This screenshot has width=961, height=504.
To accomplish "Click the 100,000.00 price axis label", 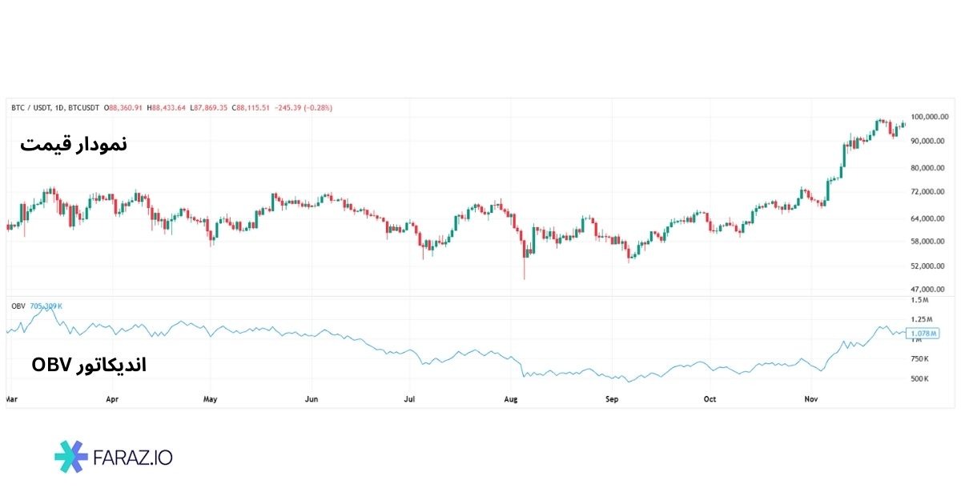I will 930,117.
